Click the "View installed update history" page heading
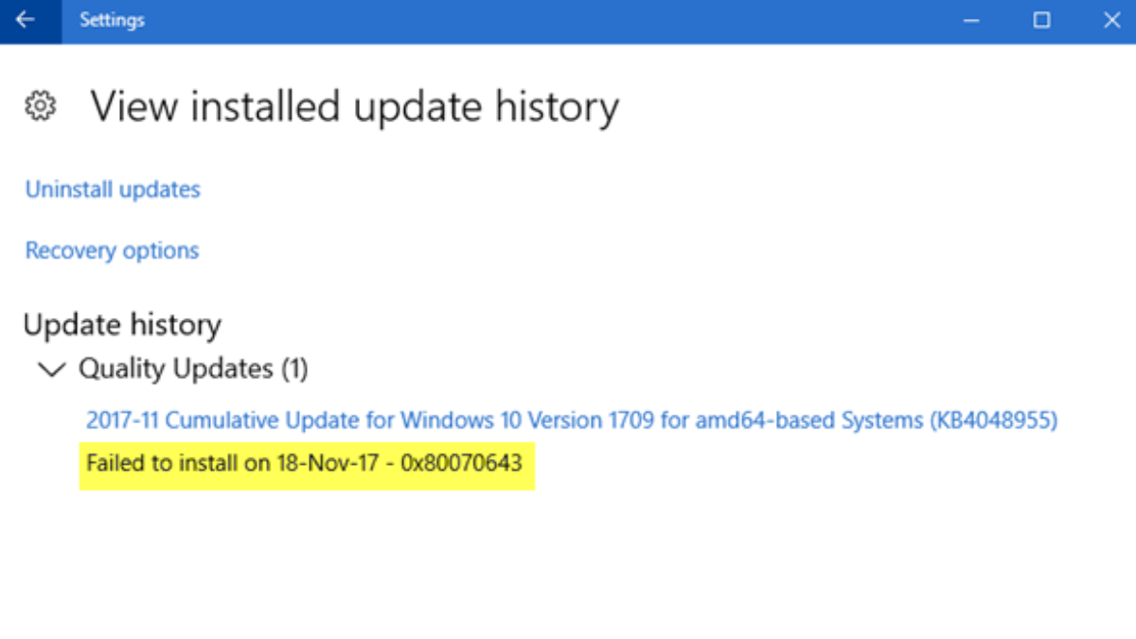 tap(355, 106)
